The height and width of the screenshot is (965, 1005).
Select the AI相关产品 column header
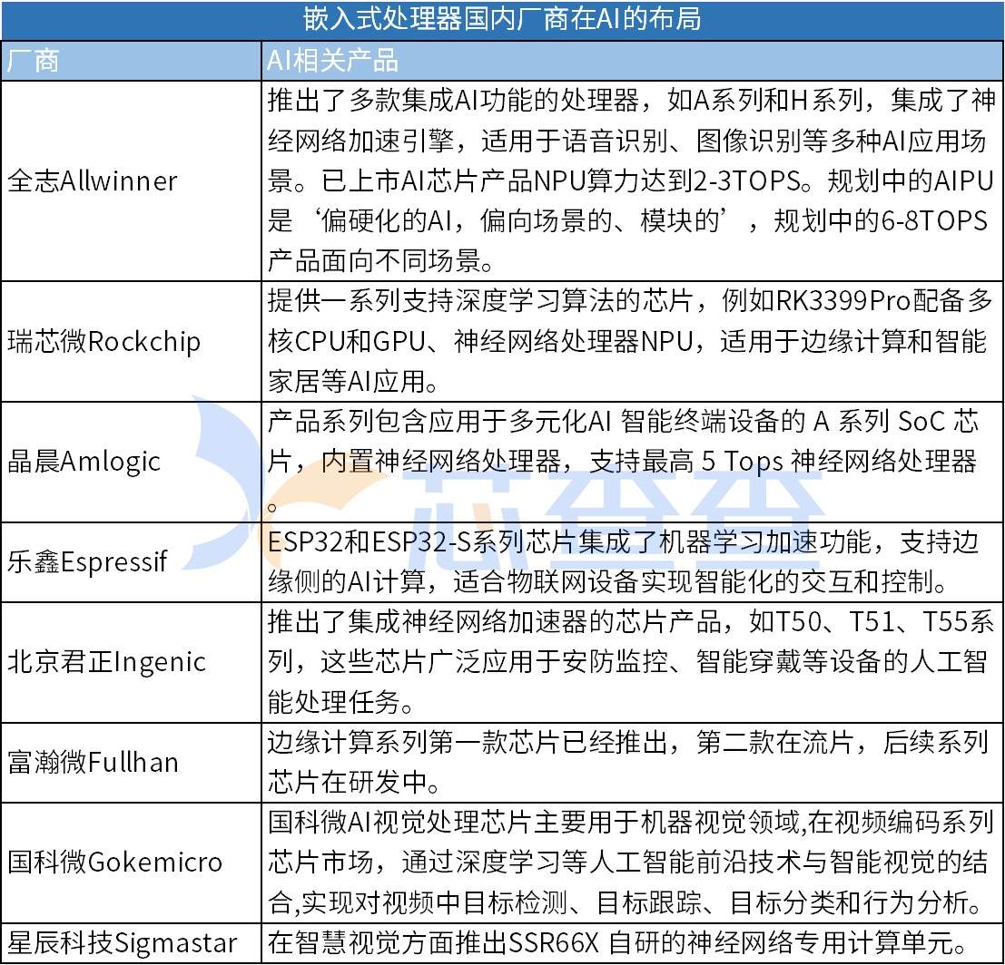(332, 61)
